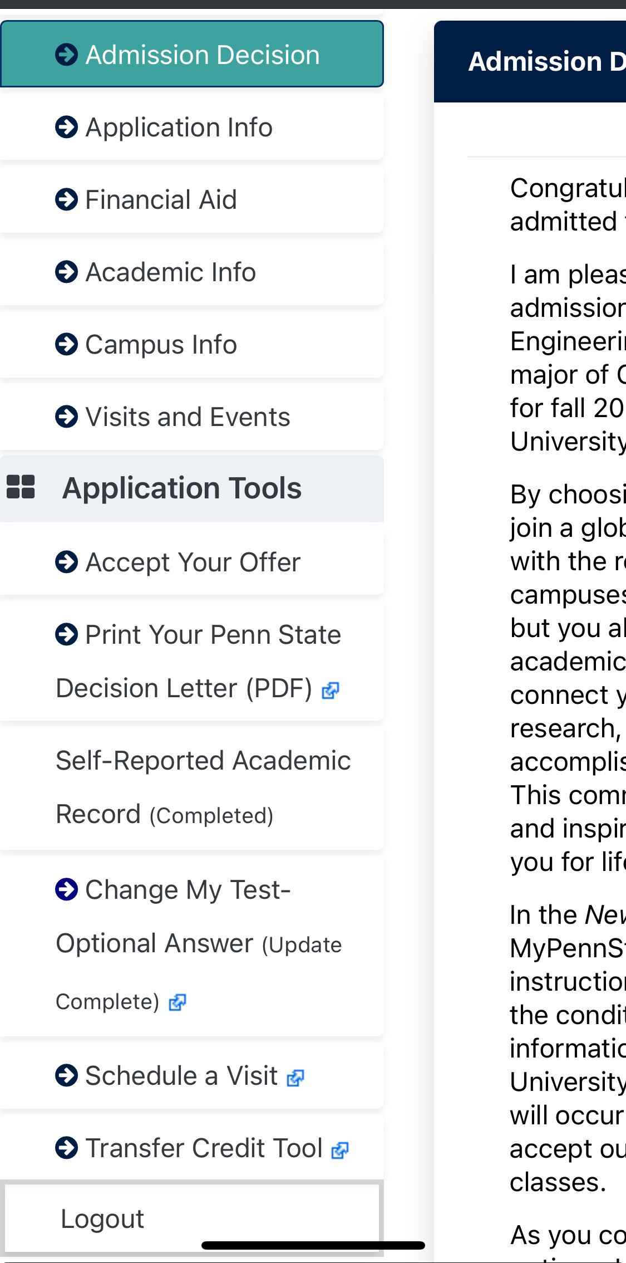The image size is (626, 1263).
Task: Click arrow icon beside Admission Decision
Action: [x=67, y=55]
